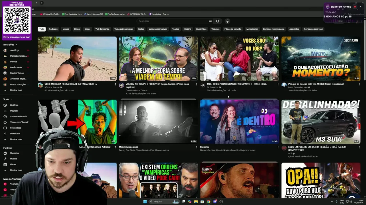Select the Tudo filter chip
Image resolution: width=366 pixels, height=205 pixels.
pos(42,29)
